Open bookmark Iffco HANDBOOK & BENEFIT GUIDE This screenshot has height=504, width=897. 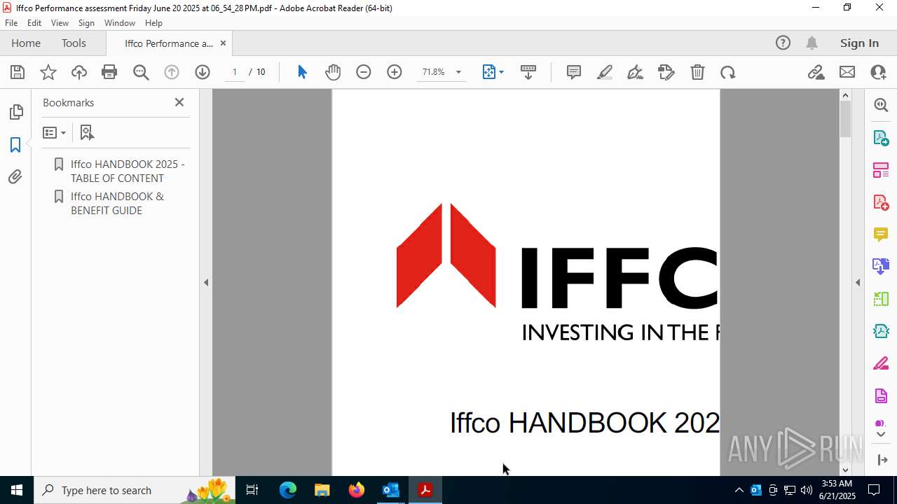(117, 203)
